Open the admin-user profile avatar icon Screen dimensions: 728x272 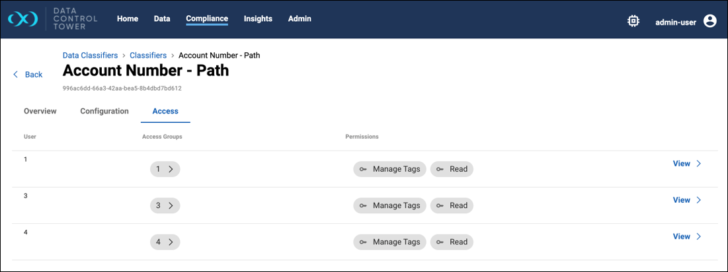[710, 21]
